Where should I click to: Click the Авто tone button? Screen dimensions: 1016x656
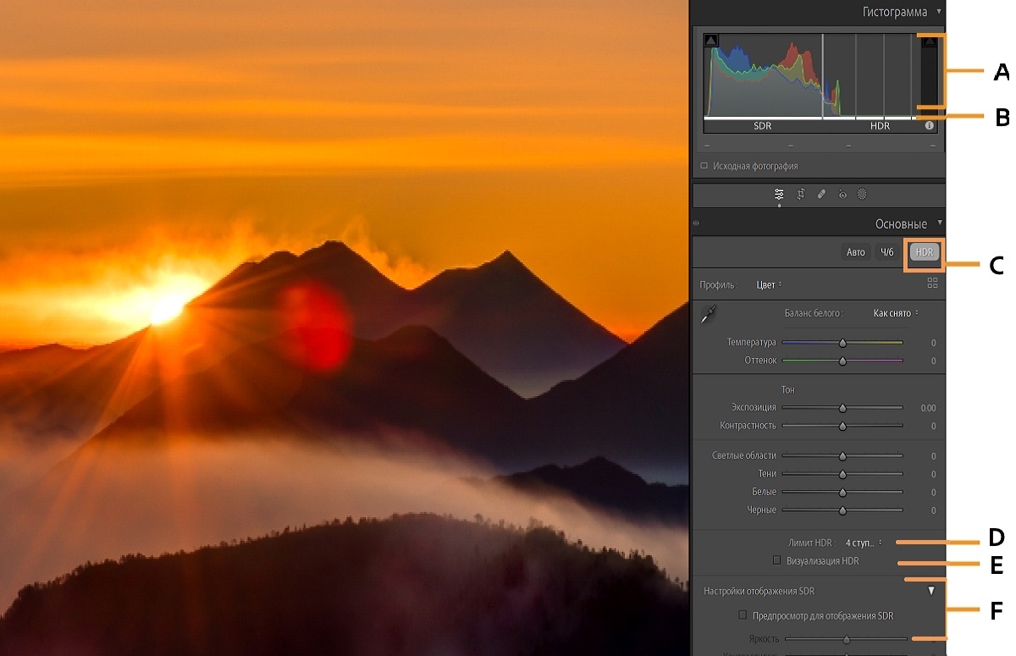pyautogui.click(x=856, y=252)
